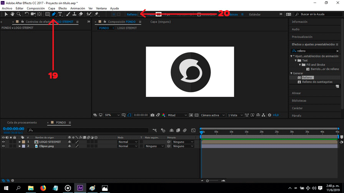
Task: Hide the LOGO STEEMIT layer eye
Action: tap(3, 142)
